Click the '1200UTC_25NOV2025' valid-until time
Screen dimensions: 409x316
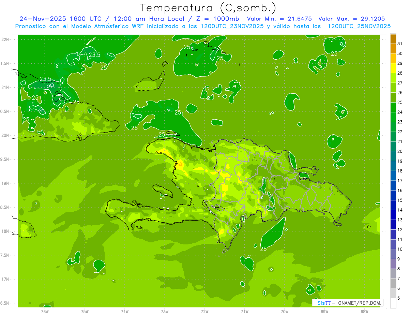pyautogui.click(x=359, y=26)
